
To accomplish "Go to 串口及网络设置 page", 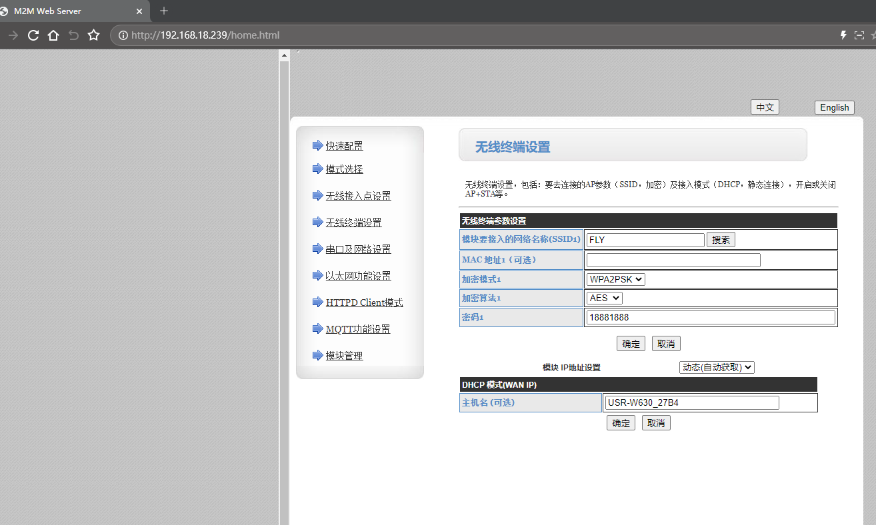I will click(358, 249).
